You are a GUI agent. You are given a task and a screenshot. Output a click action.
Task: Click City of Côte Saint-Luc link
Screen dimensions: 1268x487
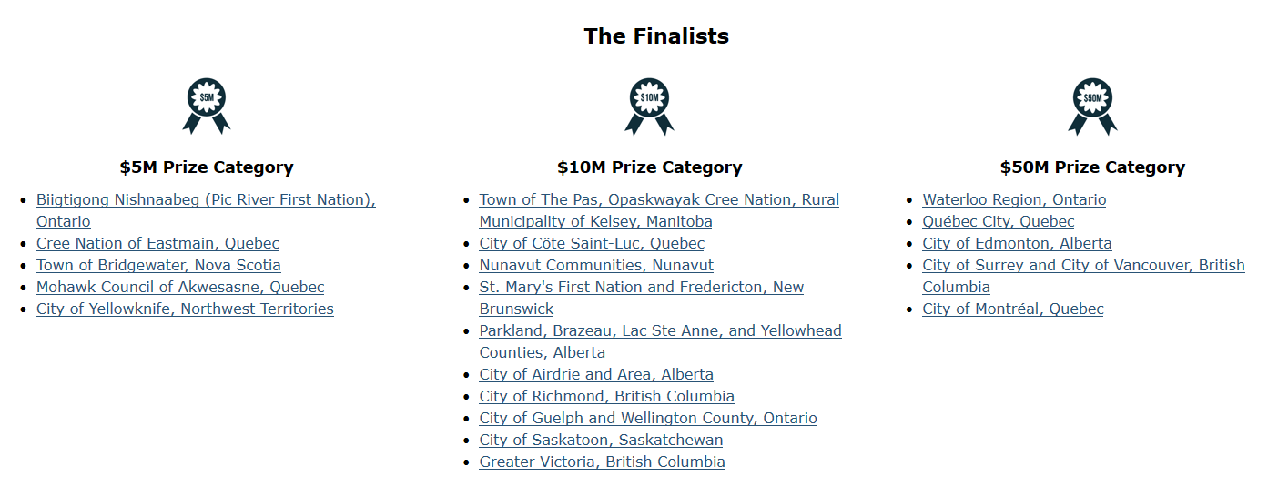click(592, 244)
